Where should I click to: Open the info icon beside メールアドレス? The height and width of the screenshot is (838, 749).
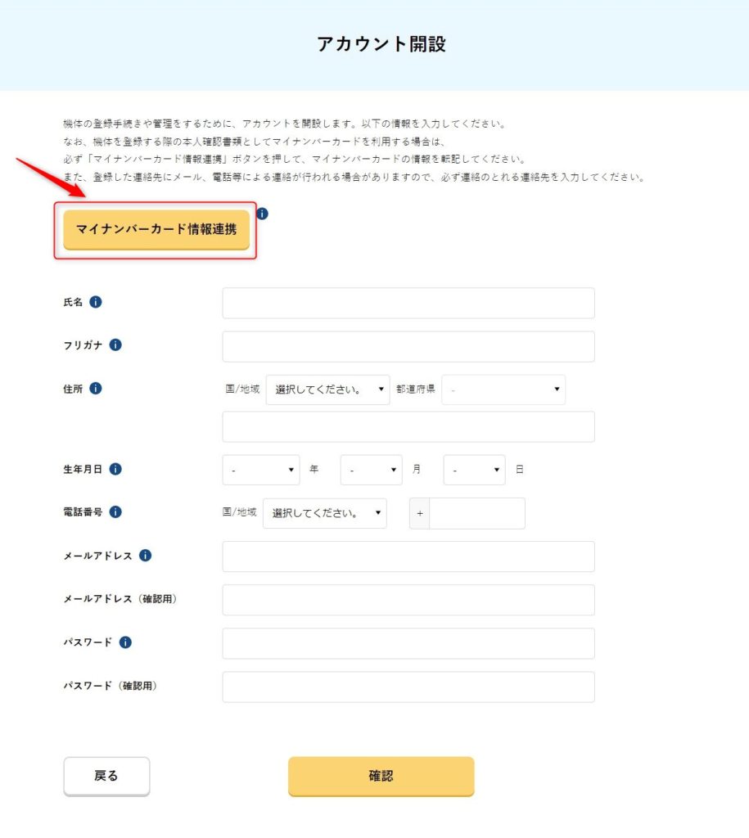(x=146, y=556)
